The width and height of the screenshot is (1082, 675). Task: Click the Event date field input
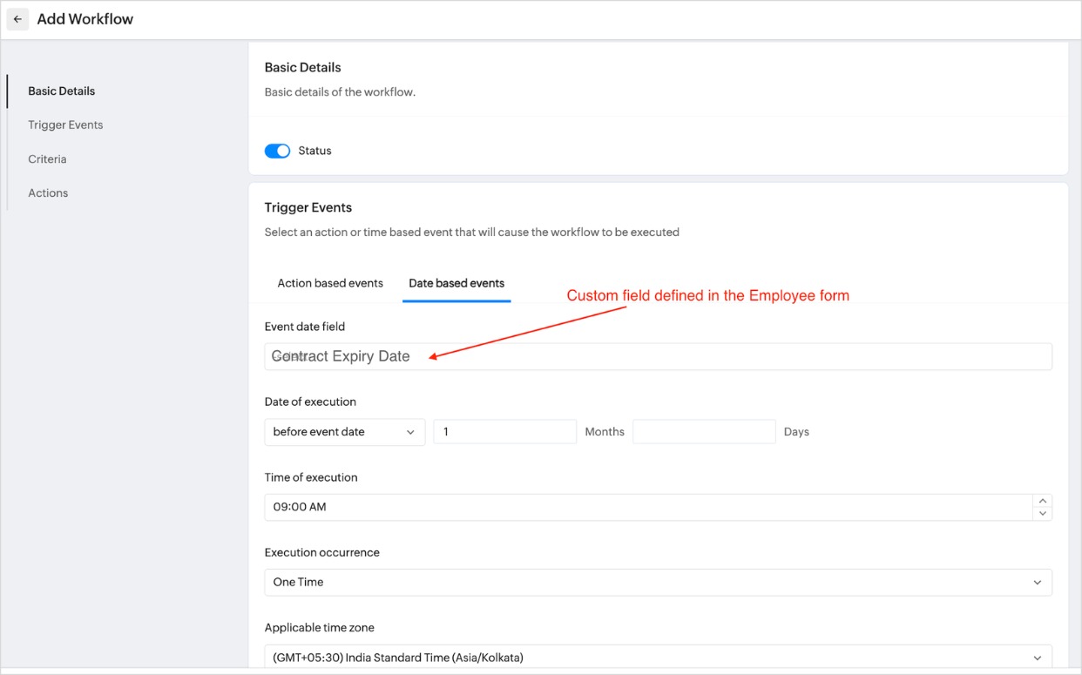tap(658, 356)
